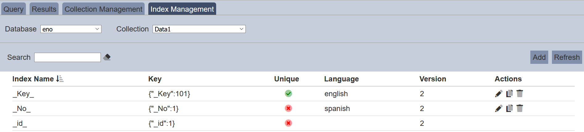Click the Add button

click(539, 57)
